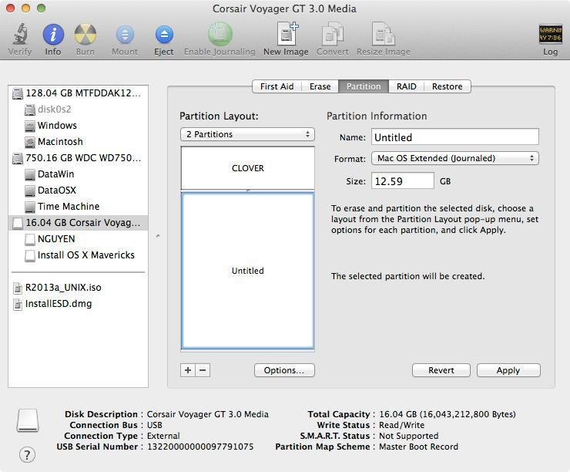Switch to the Erase tab

320,86
